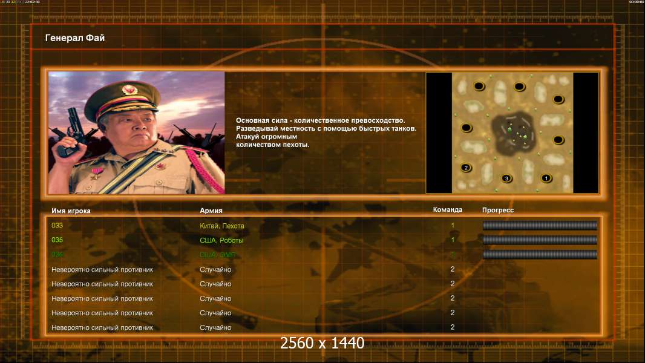Screen dimensions: 645x363
Task: Click team number in the 035 row
Action: click(x=453, y=240)
